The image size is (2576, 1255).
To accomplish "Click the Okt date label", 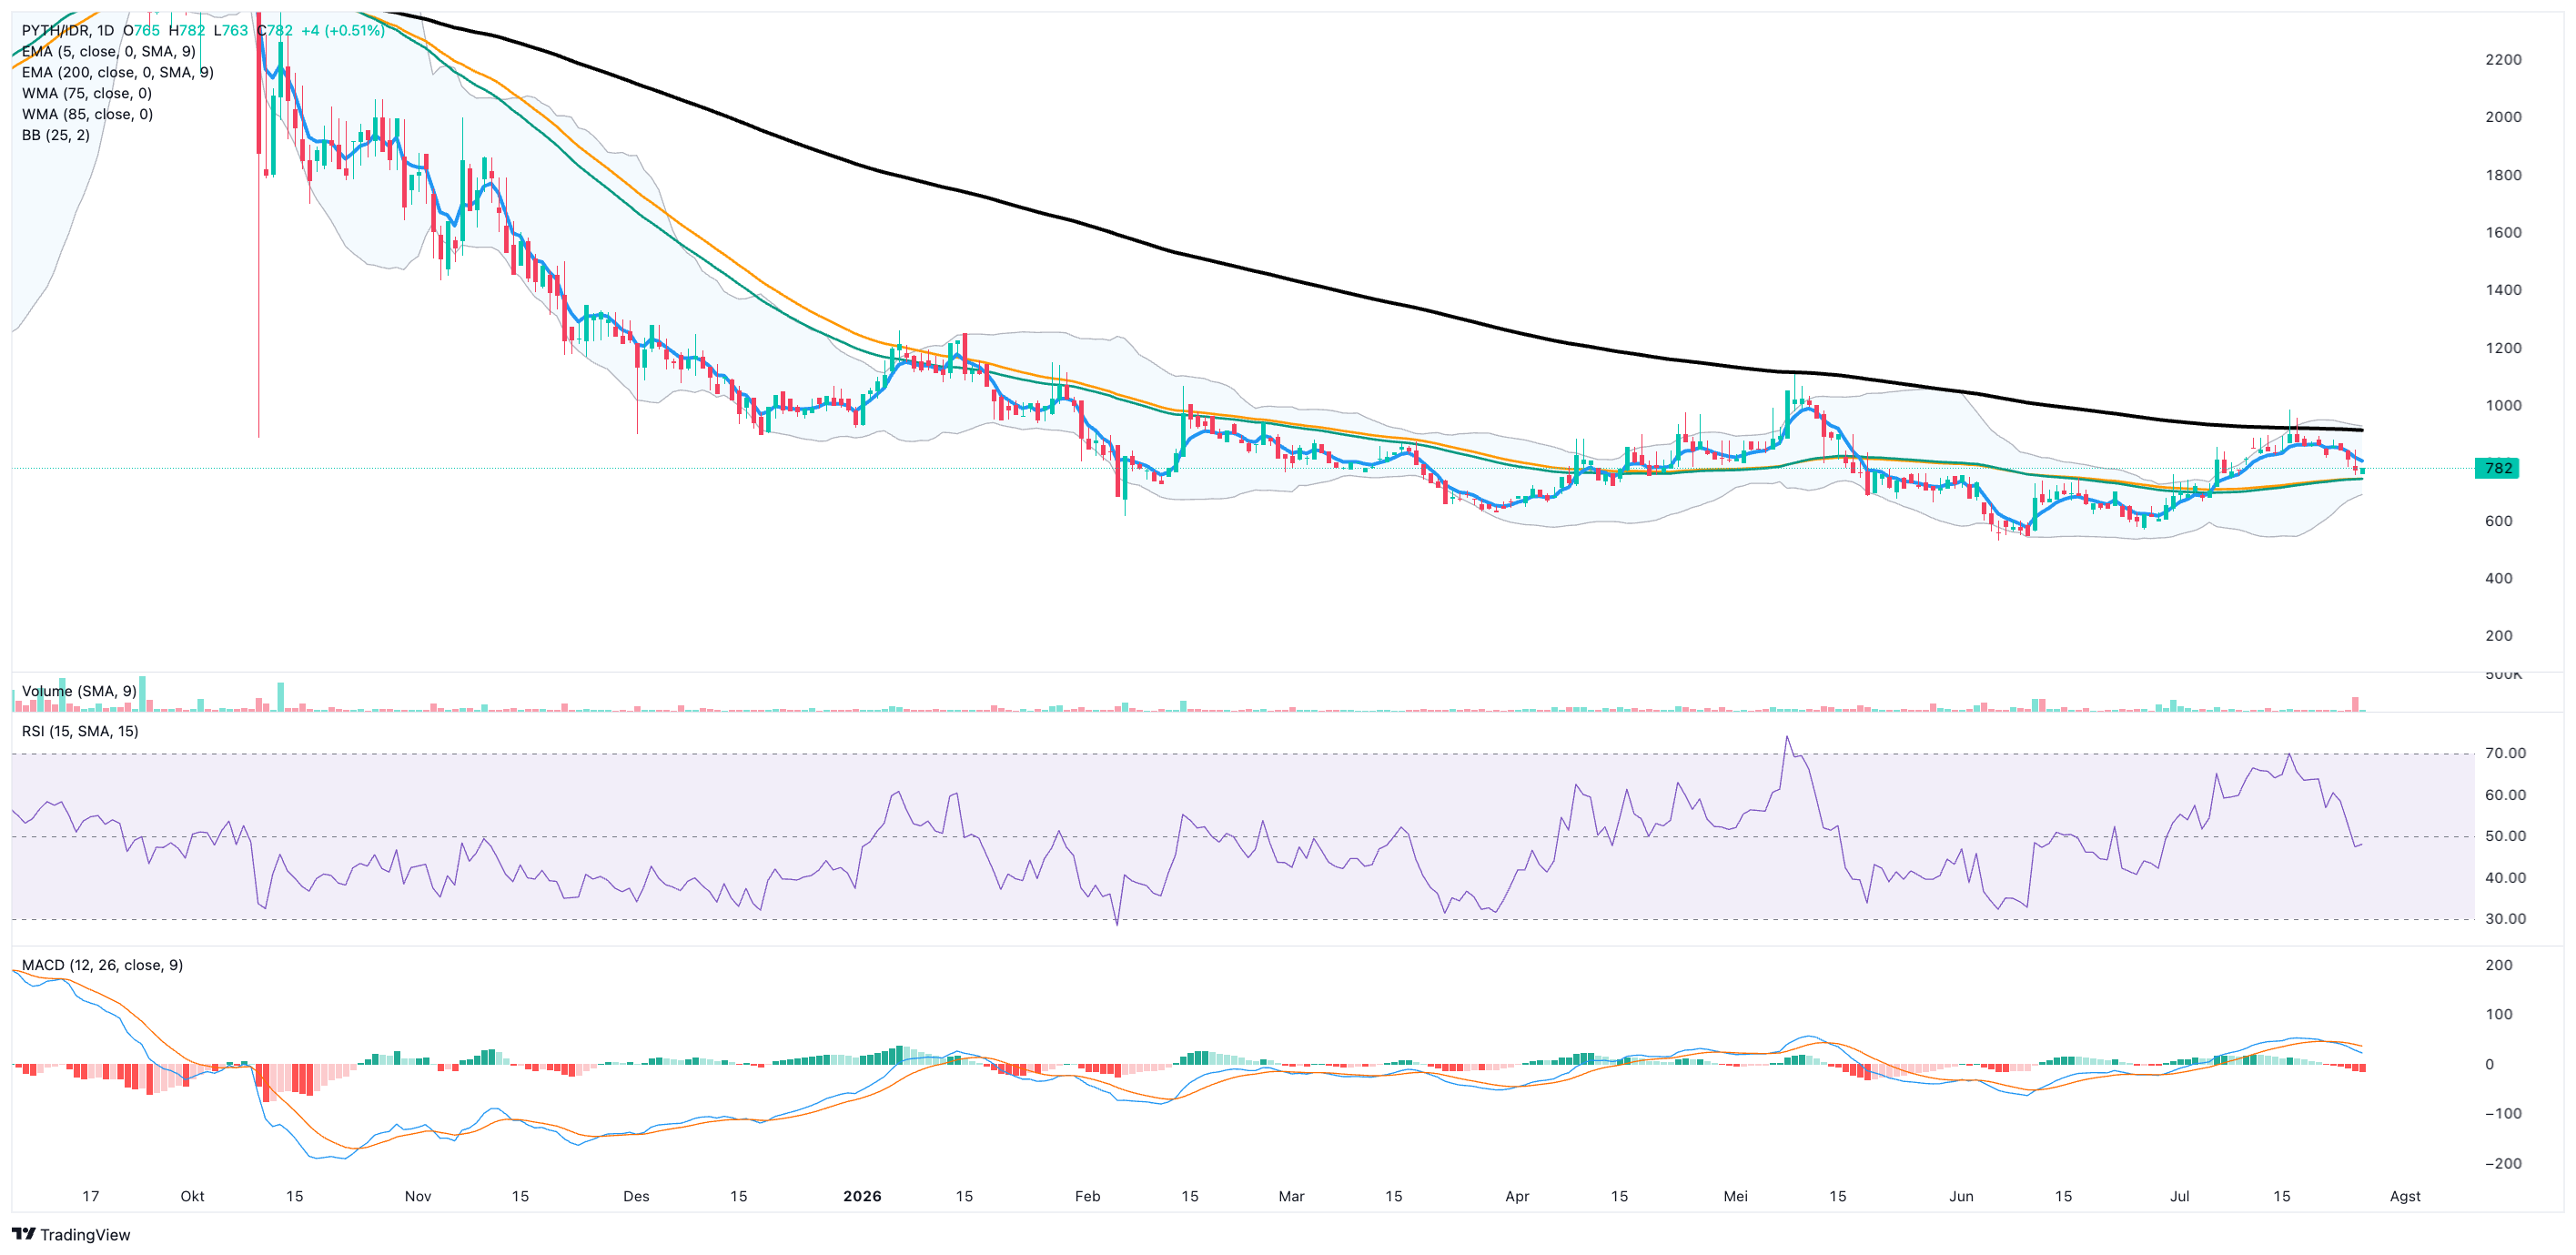I will 192,1197.
